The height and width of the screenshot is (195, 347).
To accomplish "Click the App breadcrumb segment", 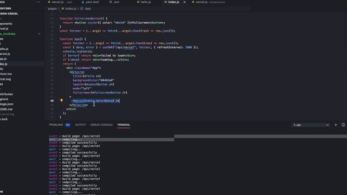I will pyautogui.click(x=88, y=9).
